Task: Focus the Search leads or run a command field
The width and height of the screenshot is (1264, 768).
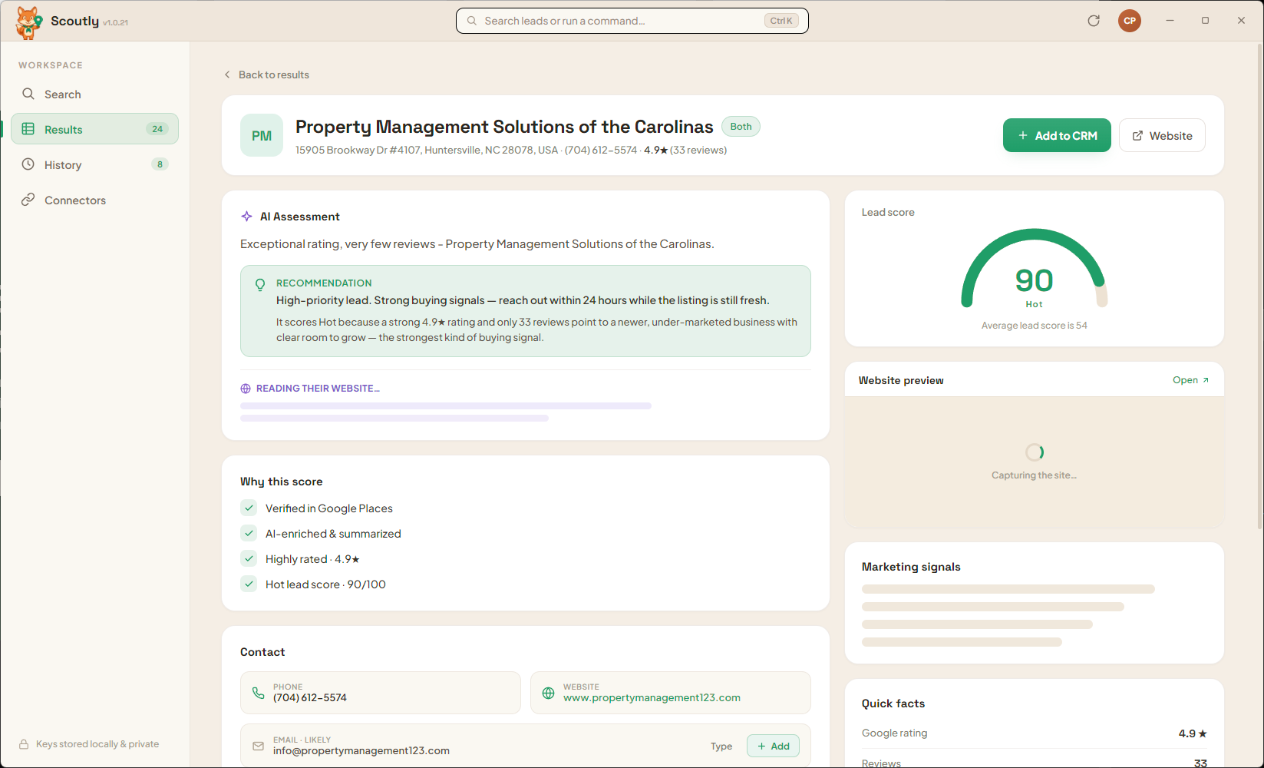Action: [632, 21]
